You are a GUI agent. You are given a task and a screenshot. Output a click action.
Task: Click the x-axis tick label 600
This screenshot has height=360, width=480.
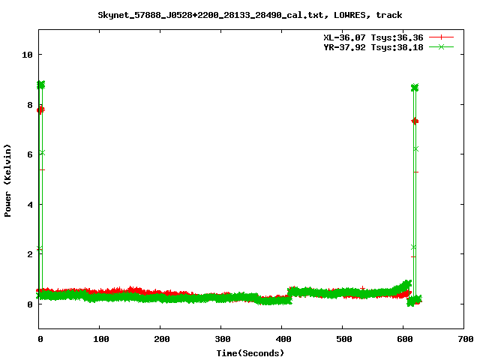pyautogui.click(x=405, y=339)
